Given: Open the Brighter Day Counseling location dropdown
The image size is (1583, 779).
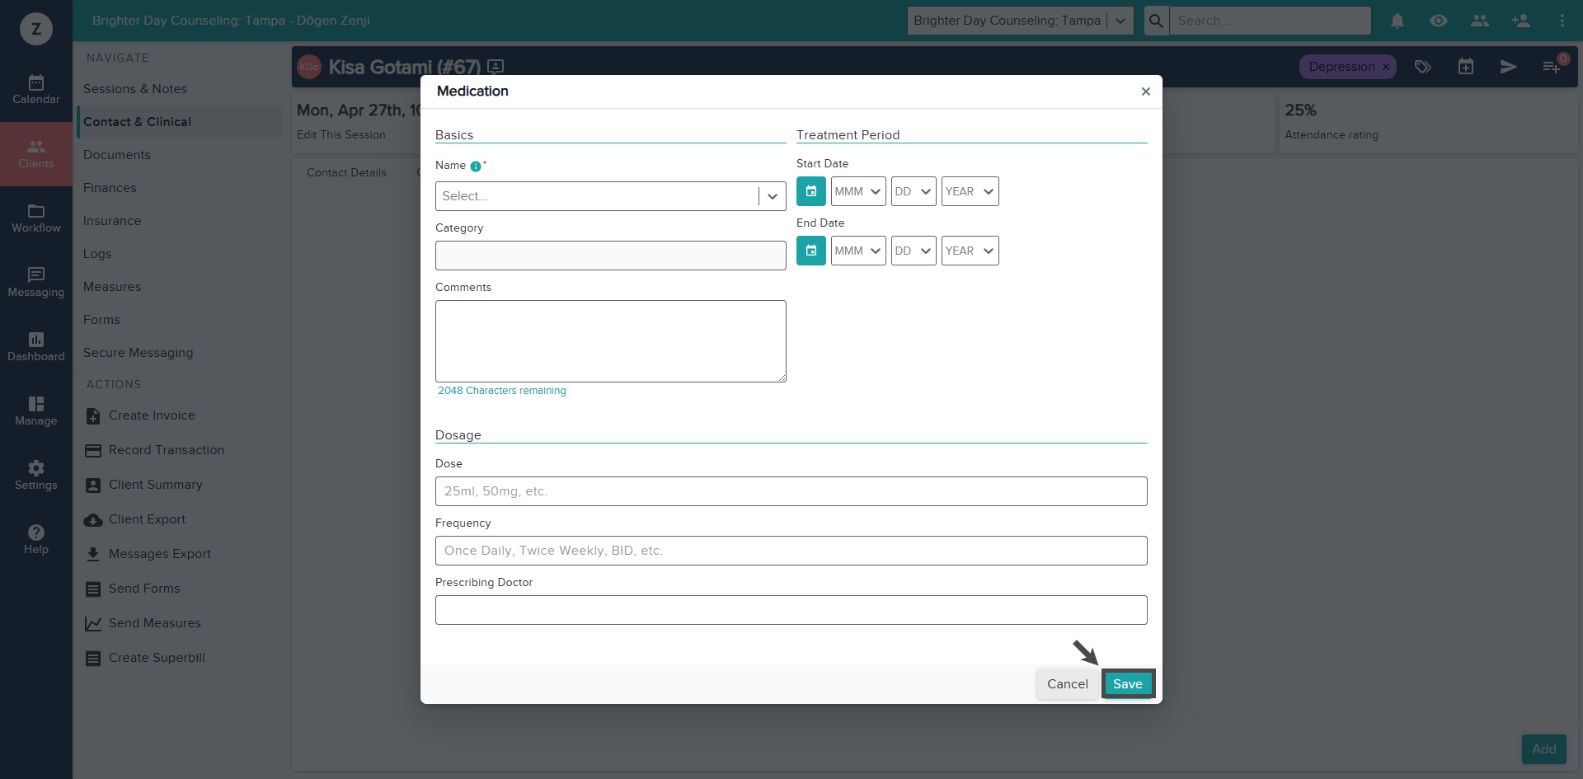Looking at the screenshot, I should point(1021,21).
